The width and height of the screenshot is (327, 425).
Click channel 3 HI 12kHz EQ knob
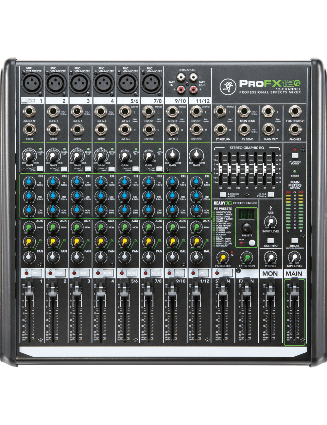[77, 182]
